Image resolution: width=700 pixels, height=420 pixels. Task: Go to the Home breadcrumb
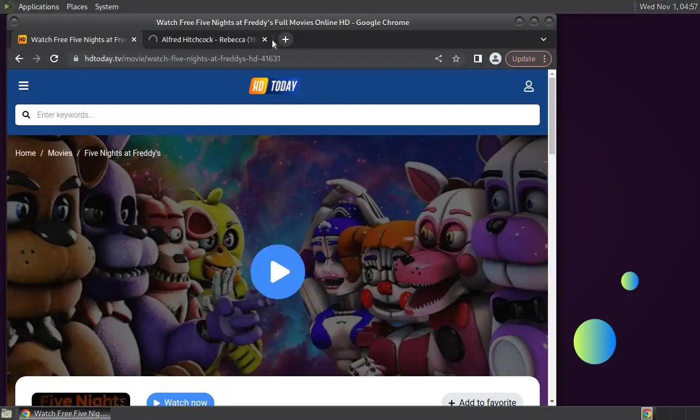(x=26, y=153)
